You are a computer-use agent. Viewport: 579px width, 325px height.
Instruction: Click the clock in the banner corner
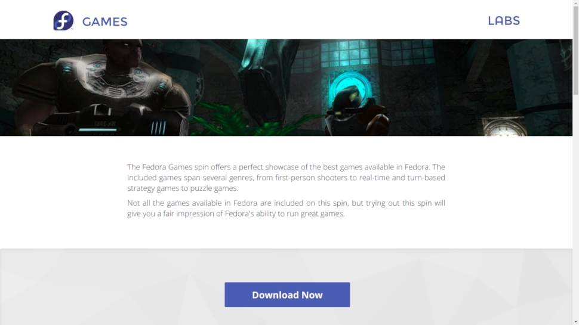point(504,126)
